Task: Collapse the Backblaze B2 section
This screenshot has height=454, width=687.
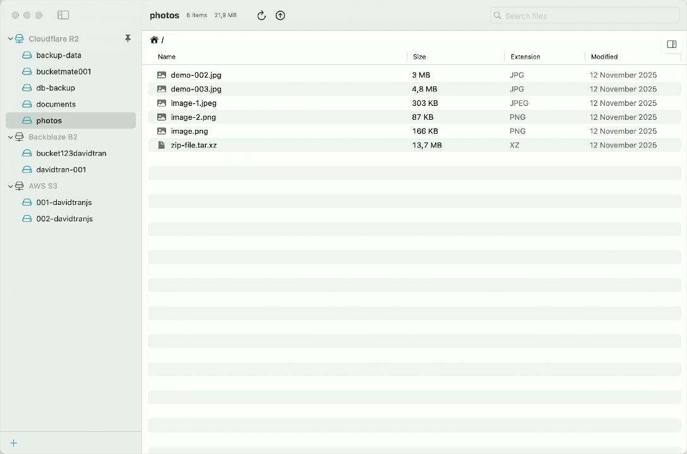Action: [x=9, y=137]
